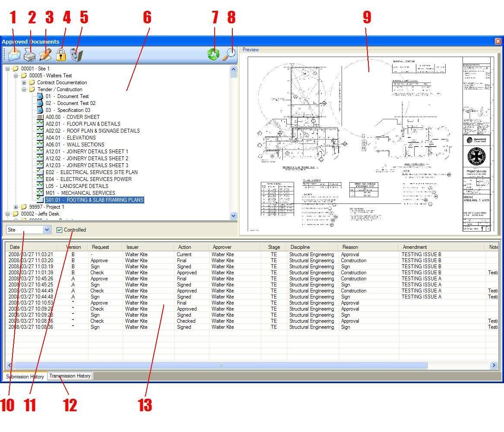This screenshot has height=432, width=504.
Task: Click the document icon beside 01 - Document Test
Action: (x=39, y=96)
